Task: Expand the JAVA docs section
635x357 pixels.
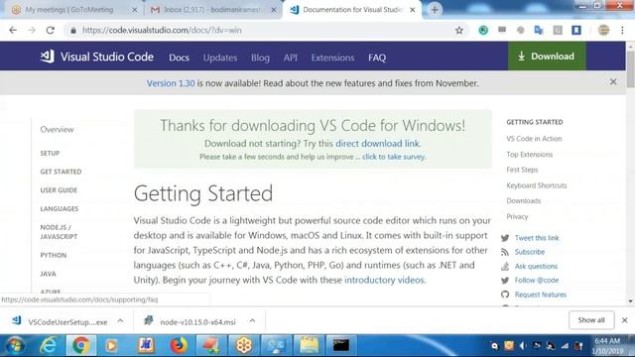Action: tap(48, 274)
